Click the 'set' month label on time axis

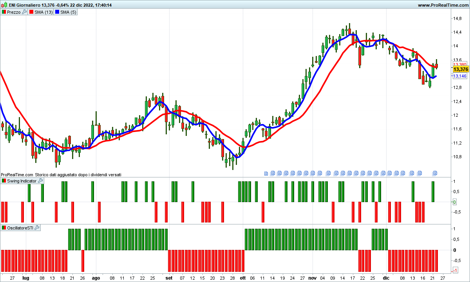(169, 278)
